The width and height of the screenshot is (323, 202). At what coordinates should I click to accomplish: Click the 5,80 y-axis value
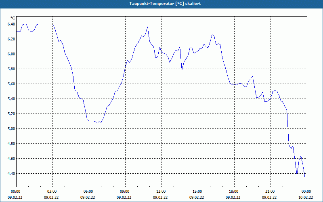11,69
